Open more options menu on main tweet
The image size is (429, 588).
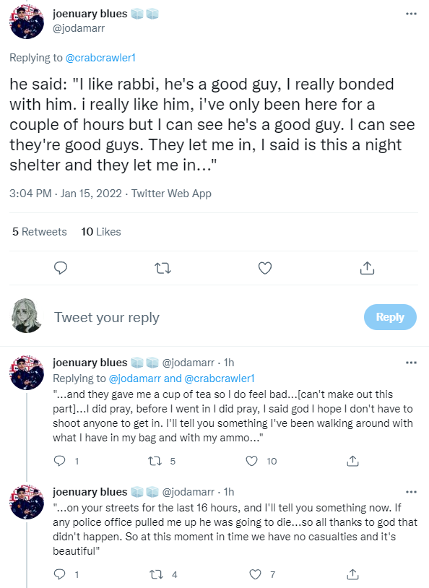412,14
